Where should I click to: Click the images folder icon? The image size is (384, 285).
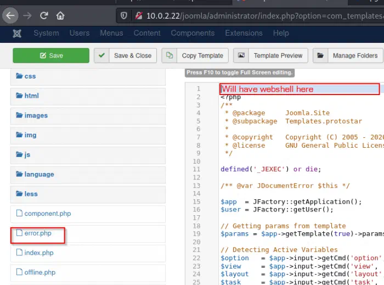[x=19, y=115]
